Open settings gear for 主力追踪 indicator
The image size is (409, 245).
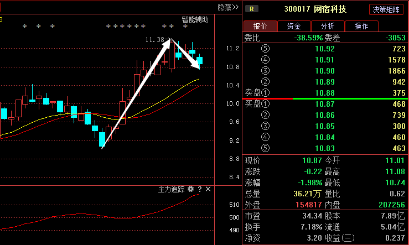pyautogui.click(x=191, y=189)
